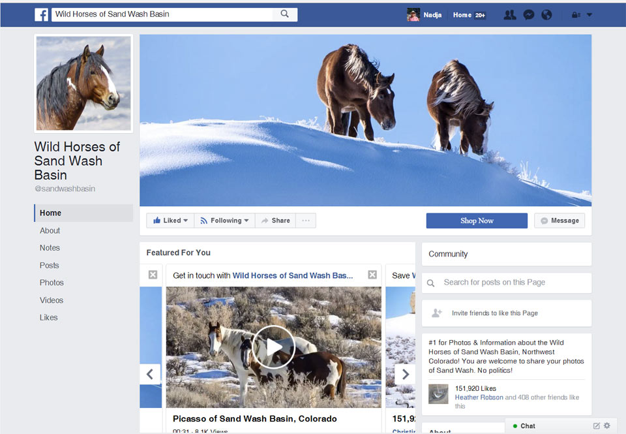The height and width of the screenshot is (434, 626).
Task: Play the Picasso video
Action: [x=273, y=347]
